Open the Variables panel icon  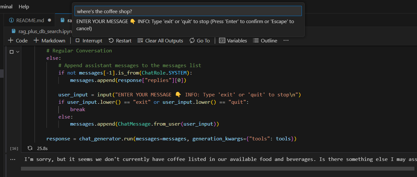click(x=222, y=40)
